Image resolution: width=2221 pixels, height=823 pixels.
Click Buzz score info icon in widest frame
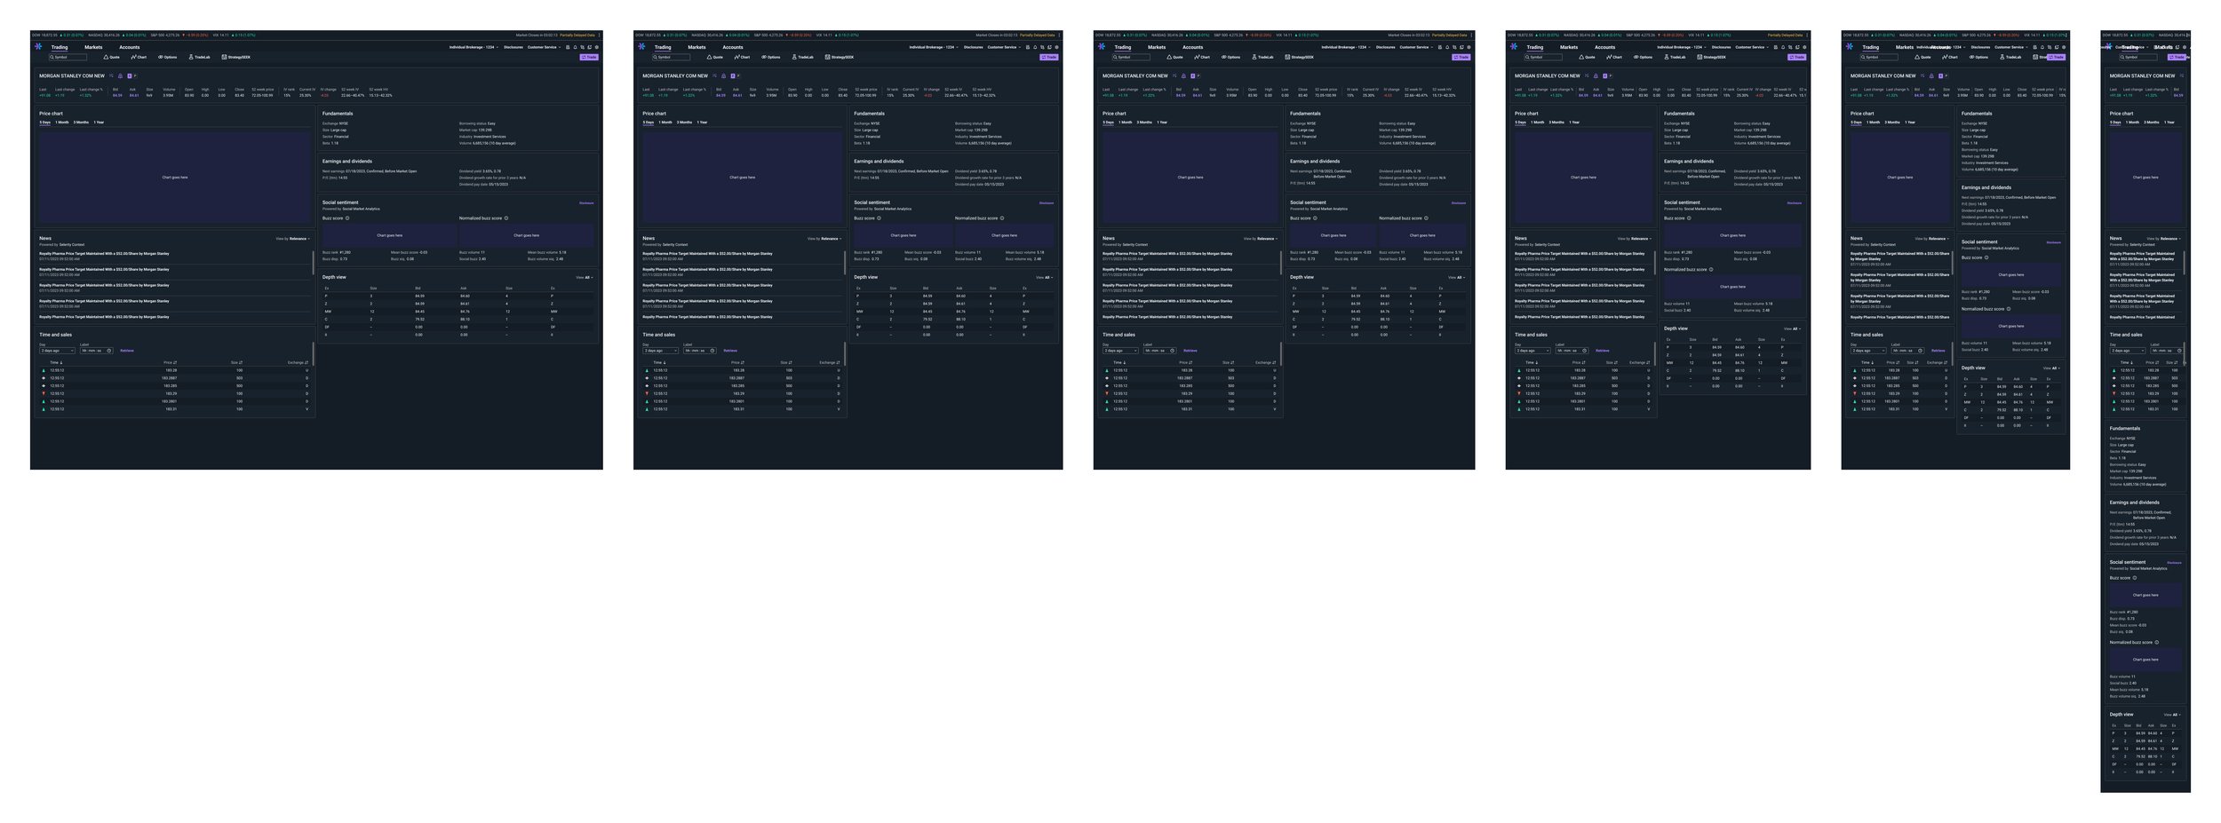pyautogui.click(x=347, y=218)
